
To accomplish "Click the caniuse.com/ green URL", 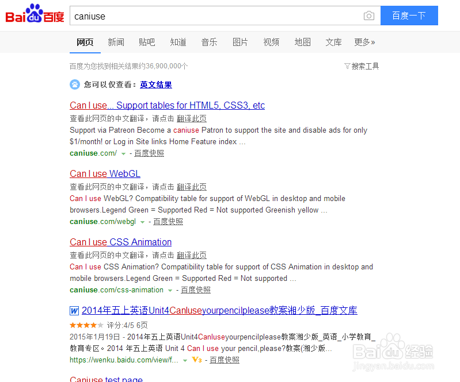I will 93,153.
